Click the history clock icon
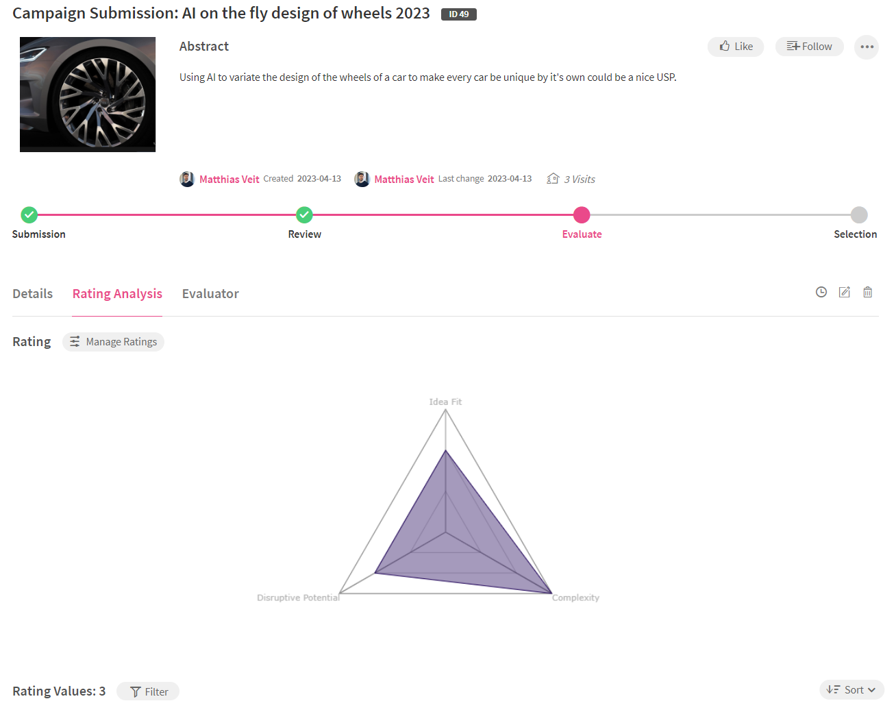Image resolution: width=896 pixels, height=712 pixels. point(821,292)
